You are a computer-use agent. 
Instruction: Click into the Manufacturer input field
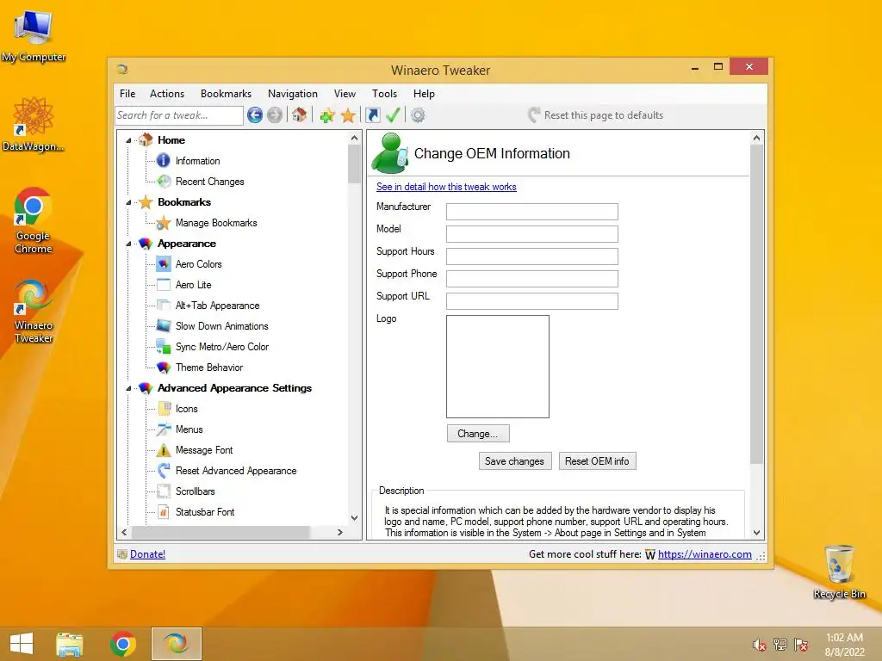click(532, 212)
